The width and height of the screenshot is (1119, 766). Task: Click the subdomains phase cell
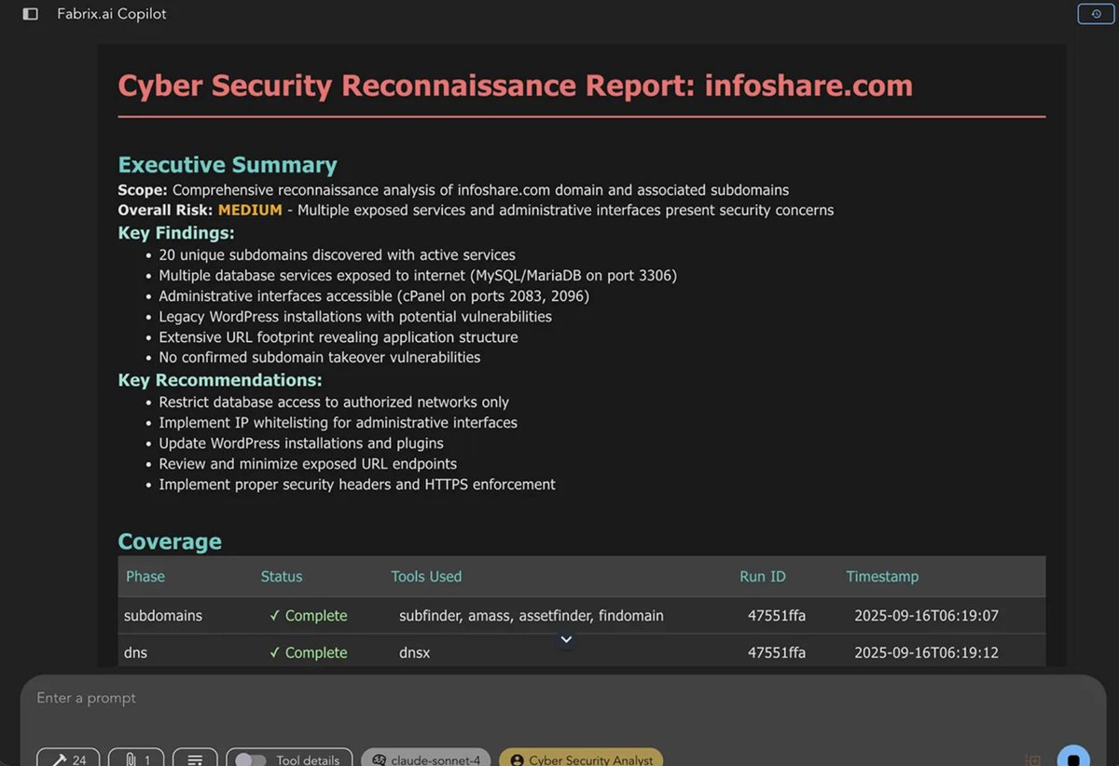click(x=163, y=616)
